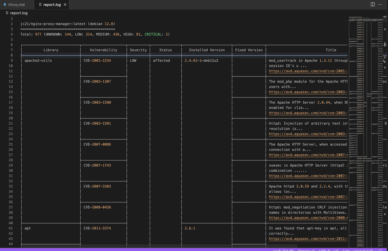Open the CVE-2008-0456 advisory link
The image size is (388, 251).
click(307, 218)
